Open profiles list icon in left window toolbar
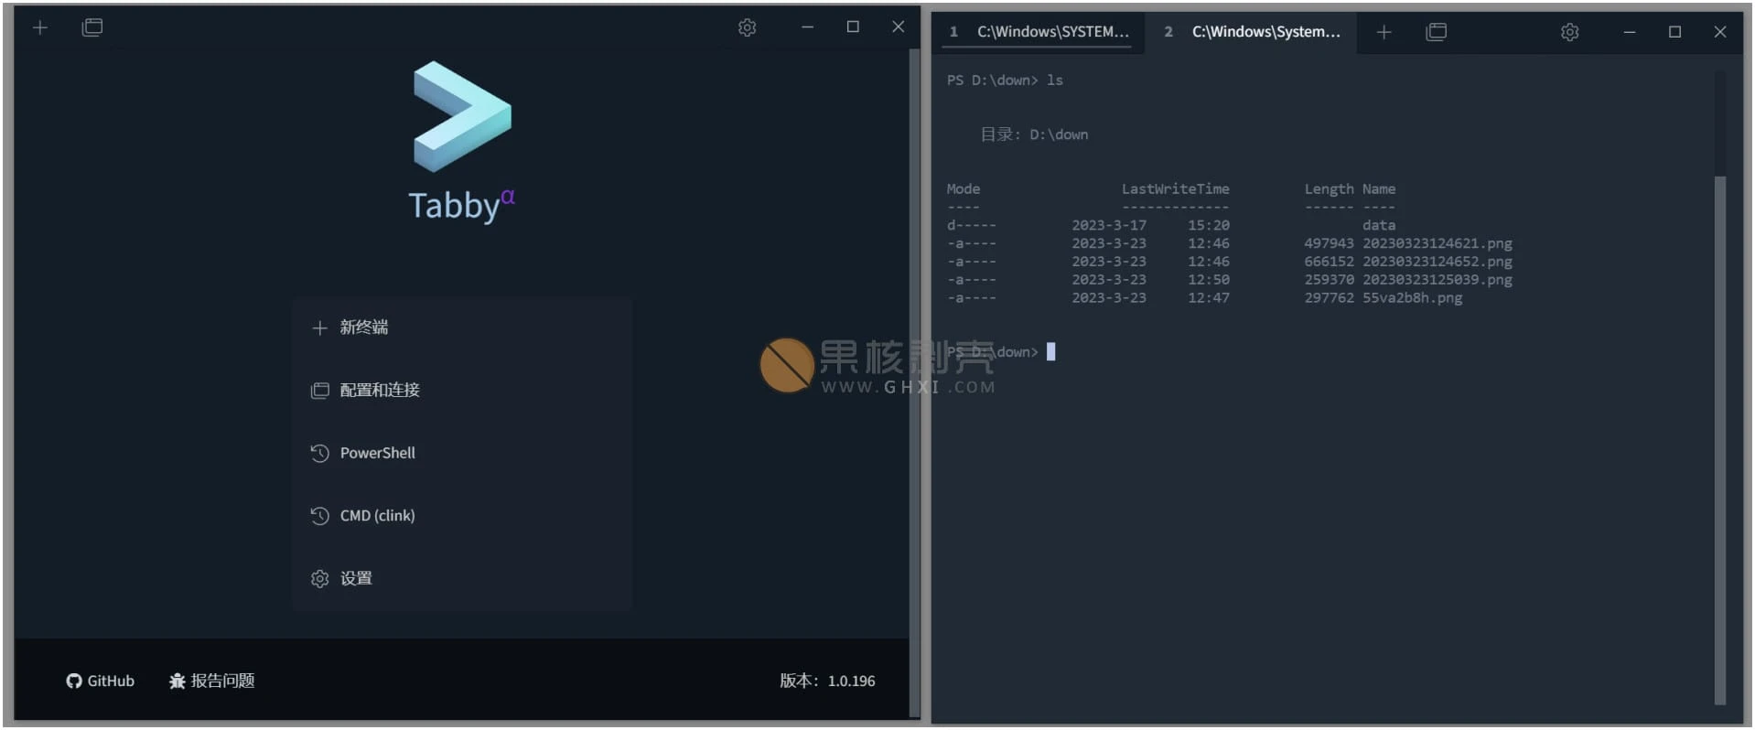 [x=92, y=27]
